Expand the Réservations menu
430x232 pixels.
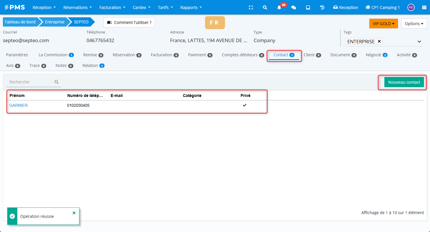pos(77,8)
